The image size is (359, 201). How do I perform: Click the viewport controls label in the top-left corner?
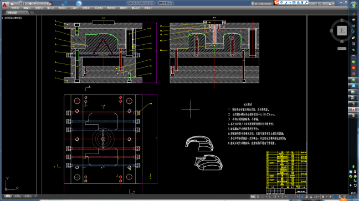point(12,18)
